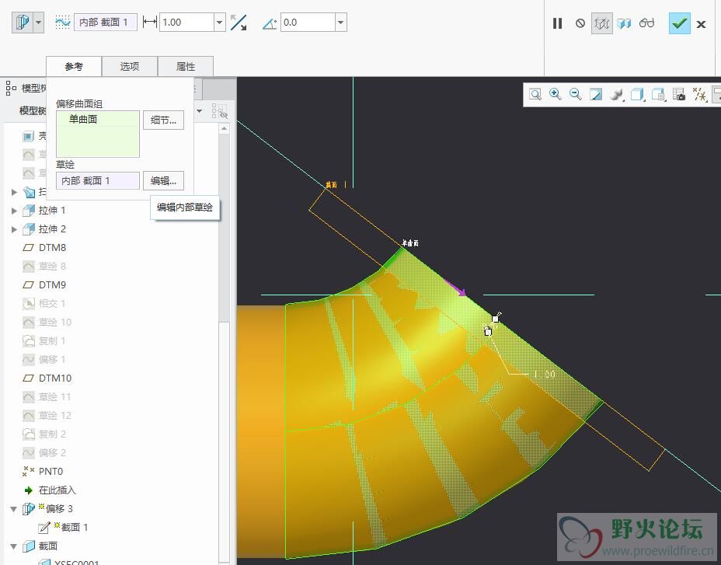
Task: Cancel the offset feature with the X icon
Action: tap(701, 24)
